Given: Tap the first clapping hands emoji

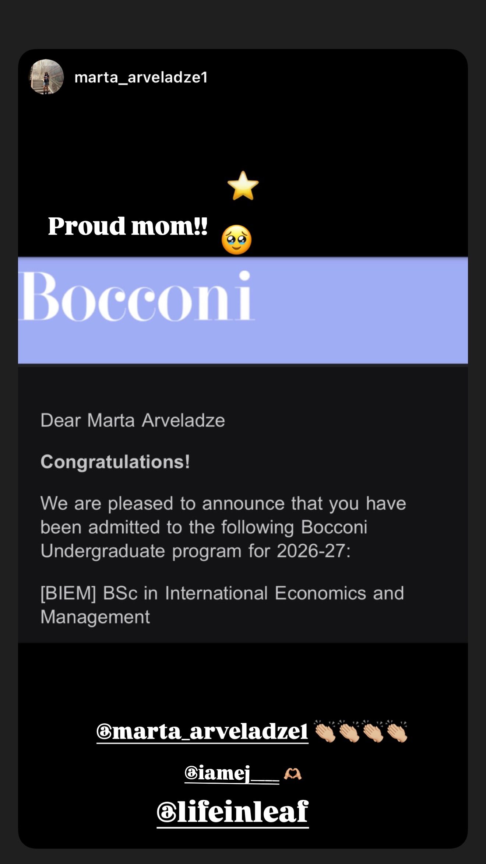Looking at the screenshot, I should coord(325,731).
